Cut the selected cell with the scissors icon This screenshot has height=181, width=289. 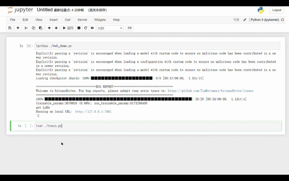click(26, 28)
